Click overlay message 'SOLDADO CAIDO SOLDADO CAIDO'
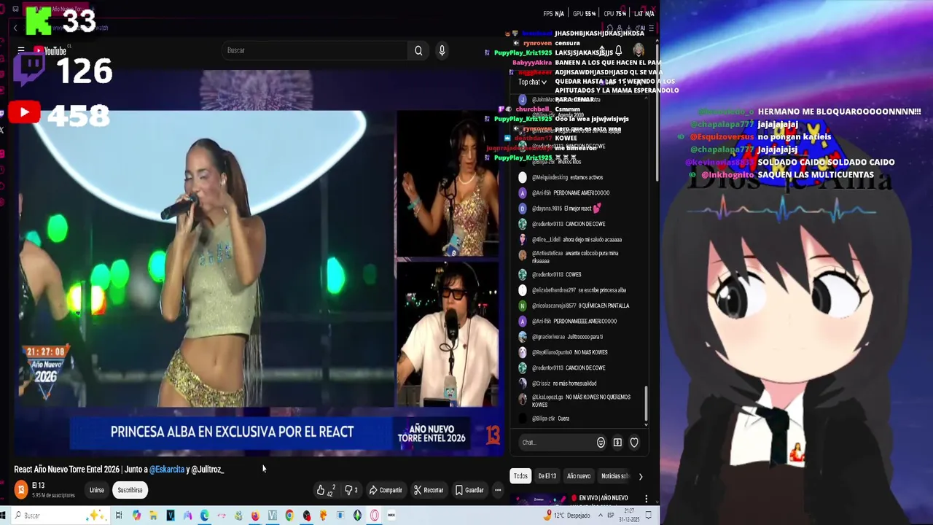Screen dimensions: 933x525 pyautogui.click(x=826, y=162)
